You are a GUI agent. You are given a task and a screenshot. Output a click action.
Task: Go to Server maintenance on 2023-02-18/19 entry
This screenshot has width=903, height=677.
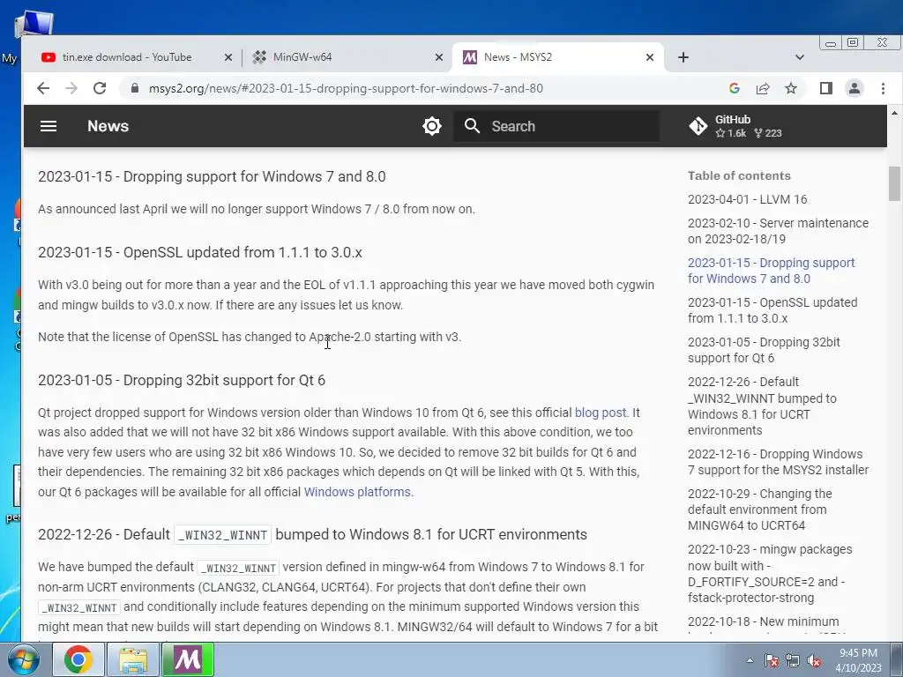pyautogui.click(x=778, y=231)
